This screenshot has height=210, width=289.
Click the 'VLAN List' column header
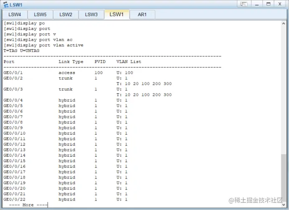pos(129,62)
